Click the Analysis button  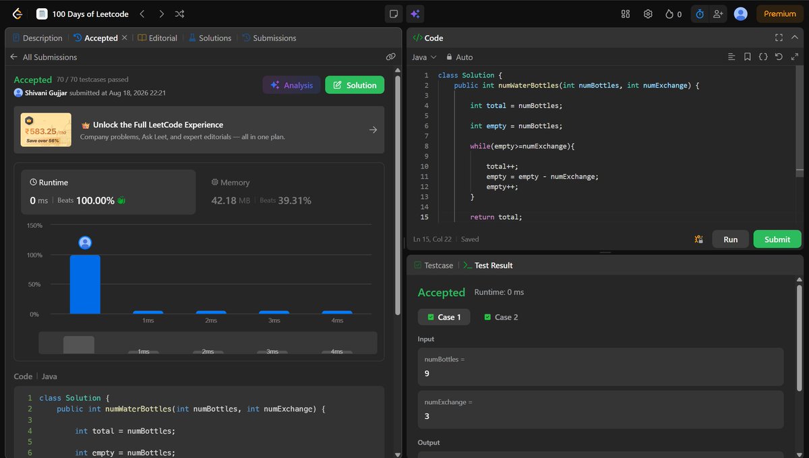tap(291, 85)
